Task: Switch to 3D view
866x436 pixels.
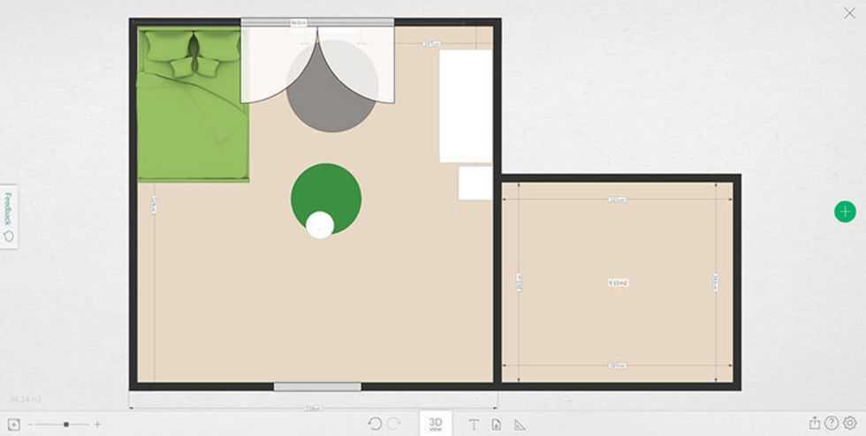Action: click(435, 424)
